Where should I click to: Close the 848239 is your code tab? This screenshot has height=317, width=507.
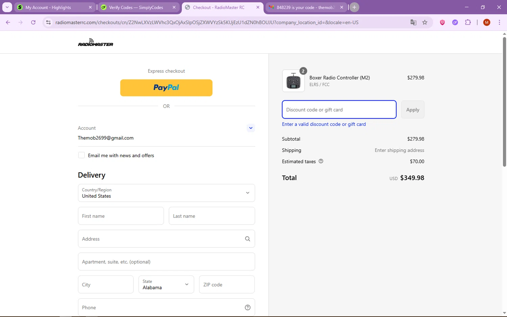pos(342,7)
